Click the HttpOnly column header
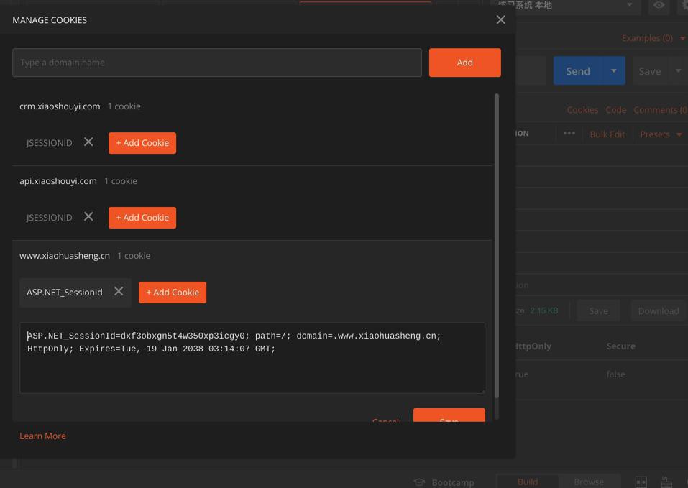 [x=533, y=346]
